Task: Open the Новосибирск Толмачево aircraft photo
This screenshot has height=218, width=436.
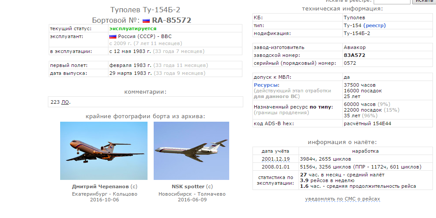Action: point(191,151)
